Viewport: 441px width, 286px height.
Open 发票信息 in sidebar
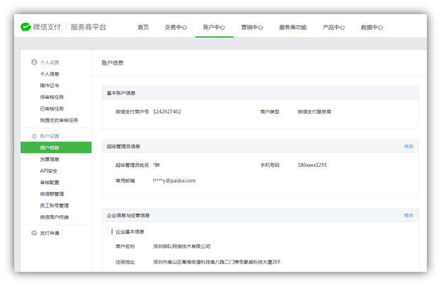50,159
